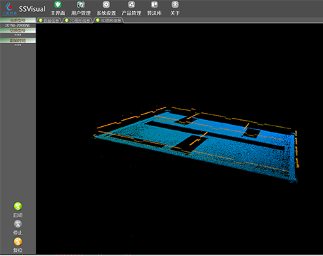The height and width of the screenshot is (256, 323).
Task: Click the asterisk field under third header
Action: coord(18,45)
